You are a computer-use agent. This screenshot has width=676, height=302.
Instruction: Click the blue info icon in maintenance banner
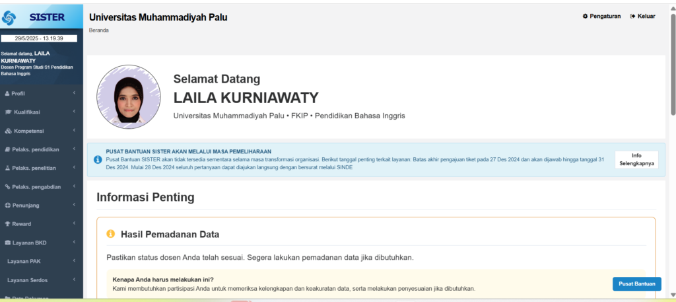coord(98,160)
